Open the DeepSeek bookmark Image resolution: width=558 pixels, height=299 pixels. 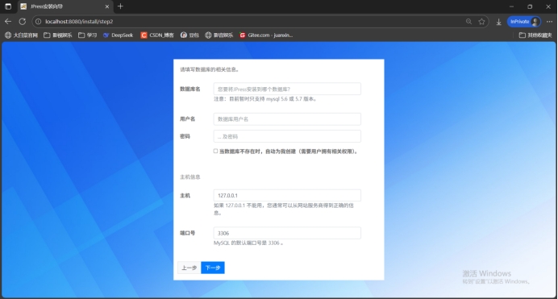[118, 35]
